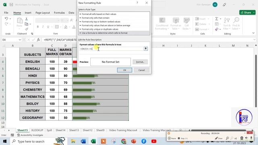This screenshot has width=258, height=145.
Task: Click the AutoSum sigma icon
Action: click(217, 19)
